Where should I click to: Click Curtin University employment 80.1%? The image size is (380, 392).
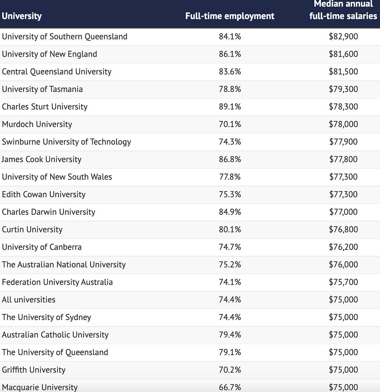click(230, 230)
